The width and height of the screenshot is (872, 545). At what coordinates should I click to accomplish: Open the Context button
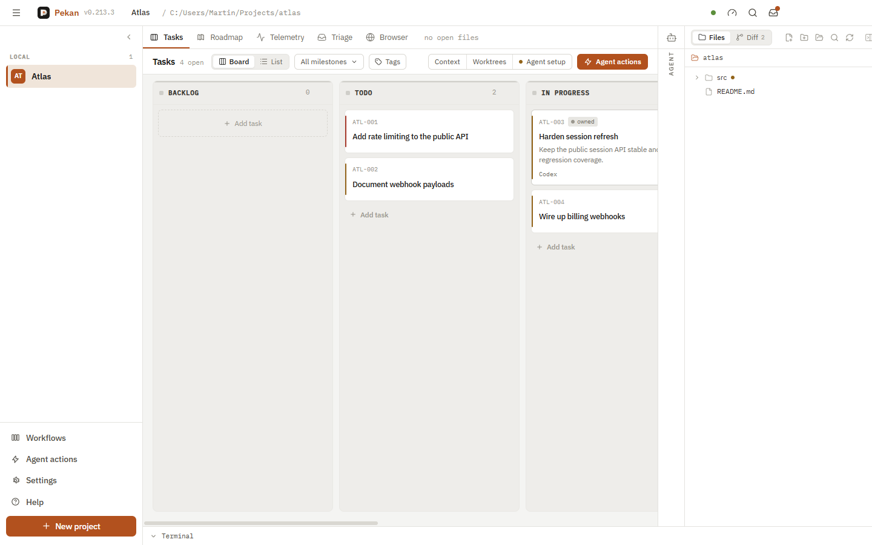[x=448, y=62]
